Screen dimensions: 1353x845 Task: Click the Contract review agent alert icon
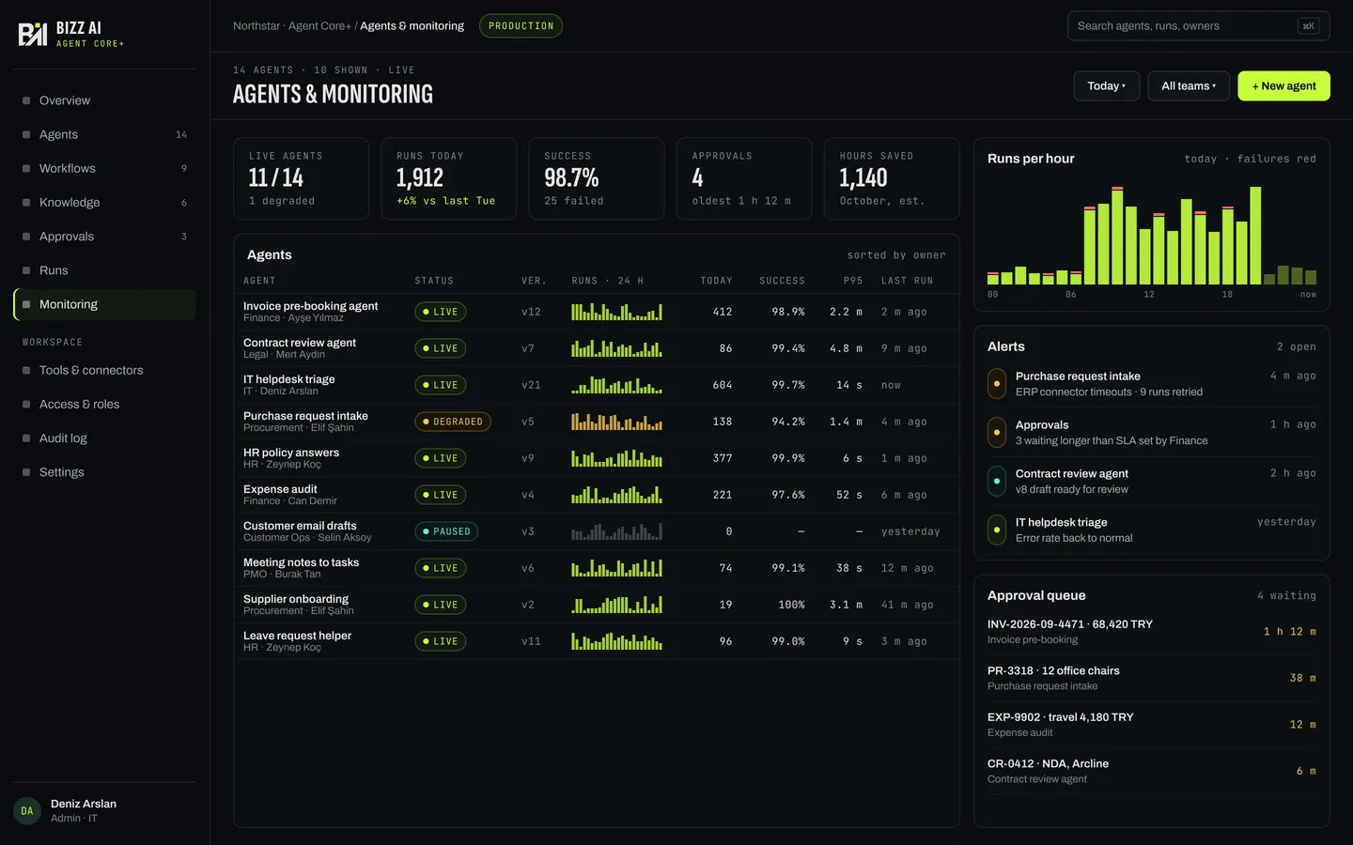pos(997,482)
